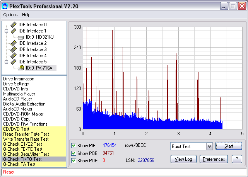Collapse the IDE Interface 5 tree node
Screen dimensions: 248x177
tap(6, 62)
